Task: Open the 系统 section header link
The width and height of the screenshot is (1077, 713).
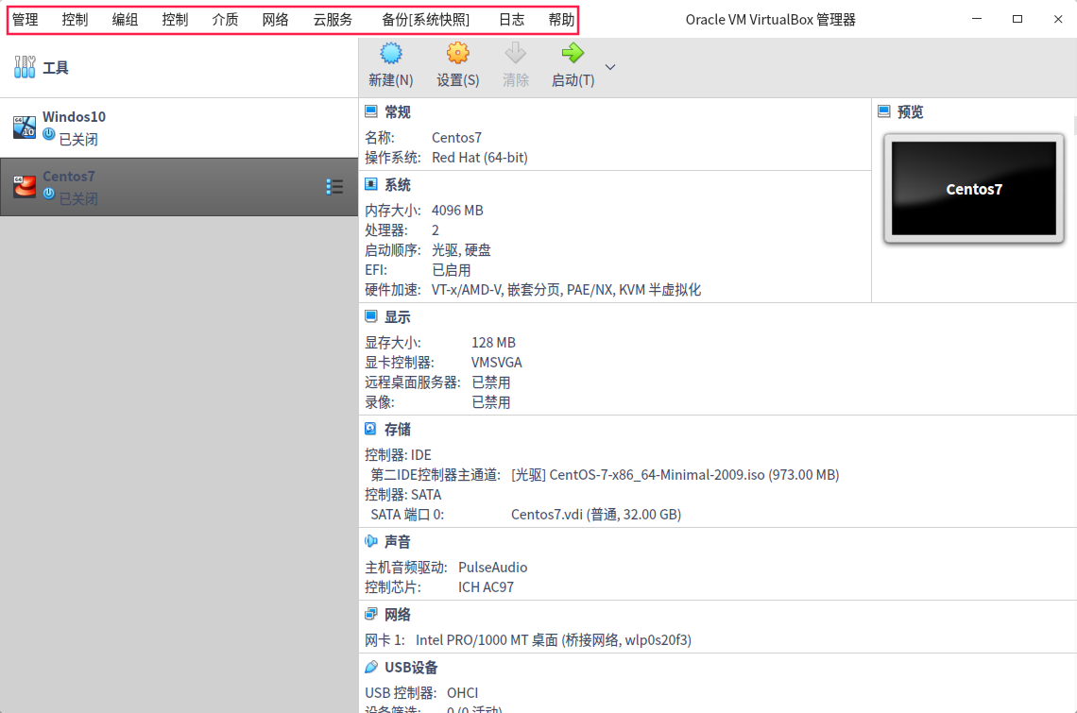Action: tap(398, 185)
